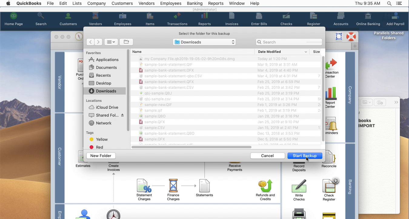Open the Home Page toolbar icon
This screenshot has width=409, height=219.
coord(14,19)
